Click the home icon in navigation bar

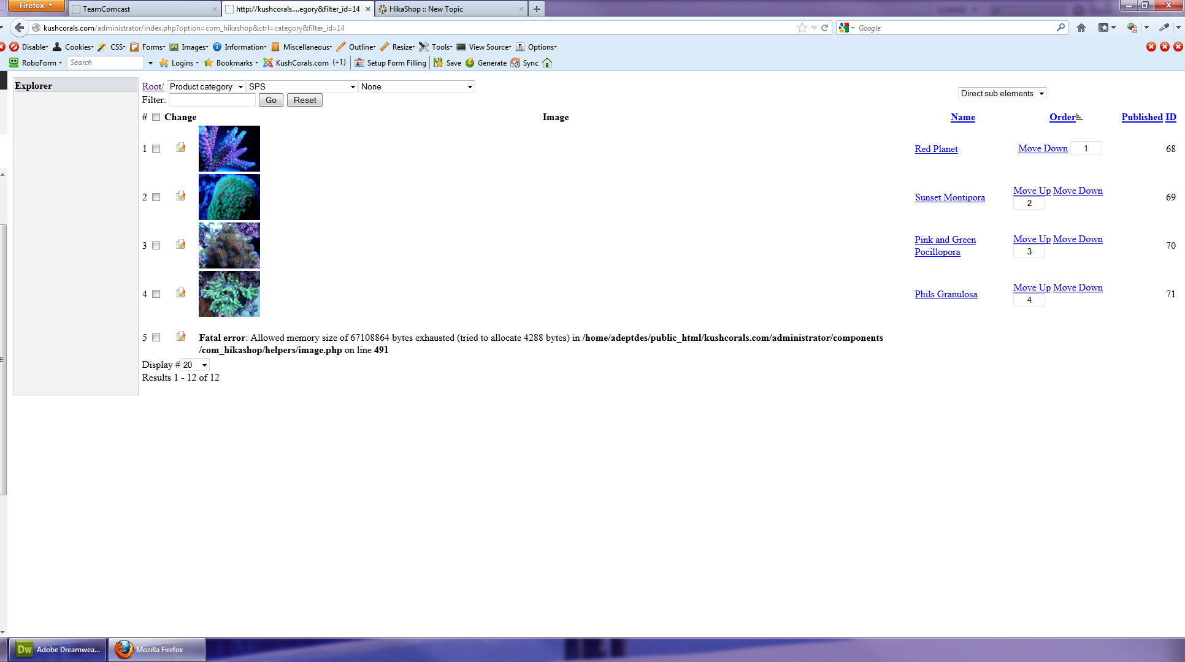click(1081, 28)
